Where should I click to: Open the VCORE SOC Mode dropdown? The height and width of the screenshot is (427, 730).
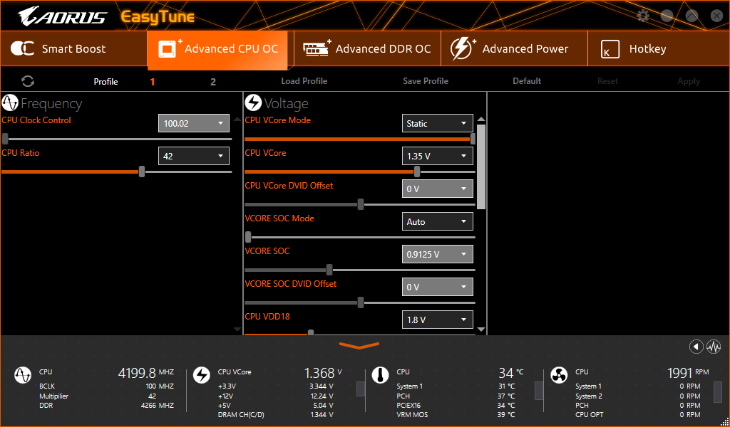coord(437,221)
